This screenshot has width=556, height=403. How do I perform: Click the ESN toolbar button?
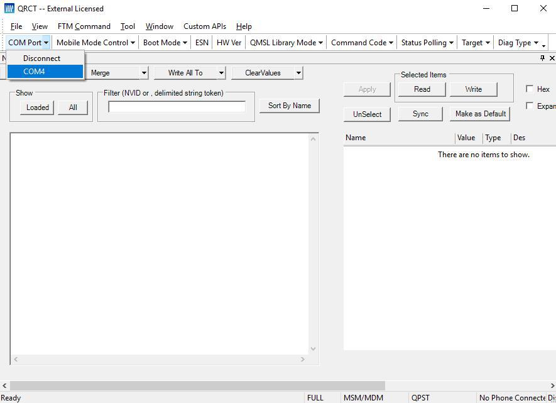(202, 43)
